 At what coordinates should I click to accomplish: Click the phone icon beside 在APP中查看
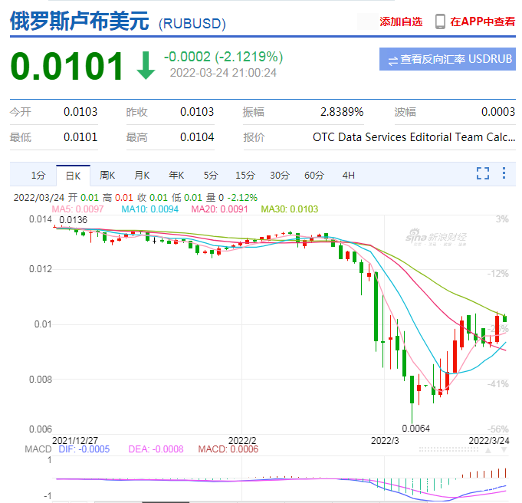pos(440,21)
